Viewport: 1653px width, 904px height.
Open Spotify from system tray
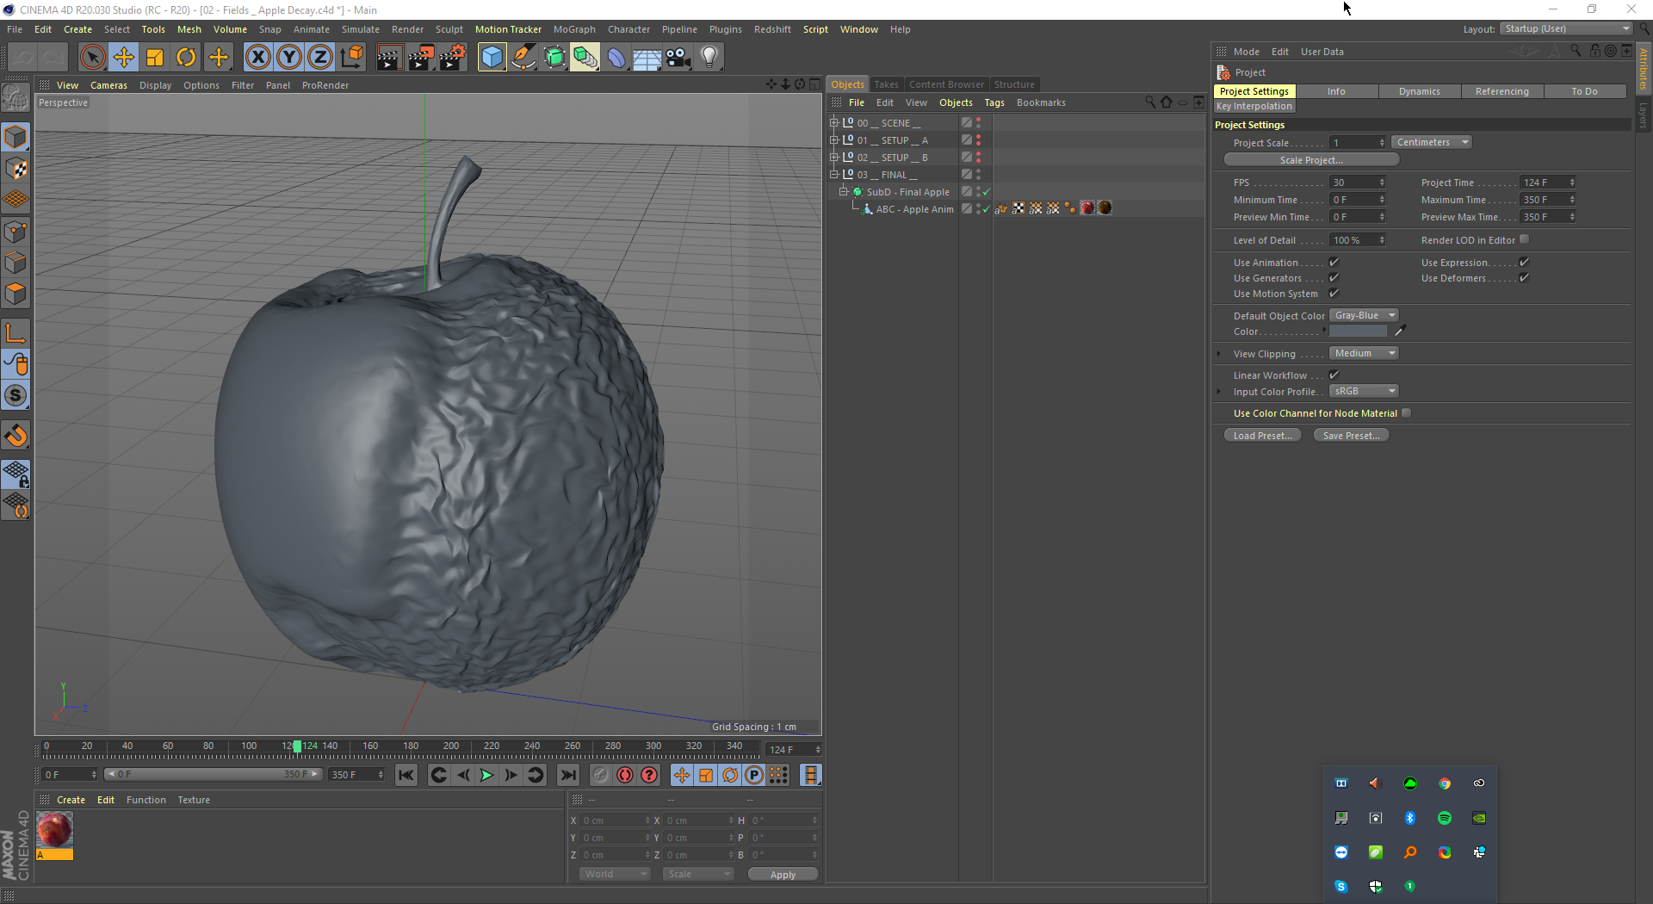tap(1444, 818)
